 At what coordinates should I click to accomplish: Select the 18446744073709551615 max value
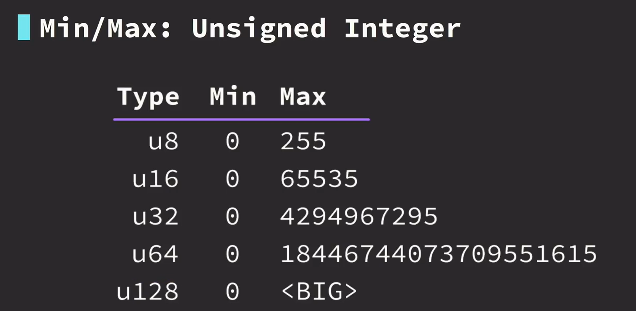439,254
